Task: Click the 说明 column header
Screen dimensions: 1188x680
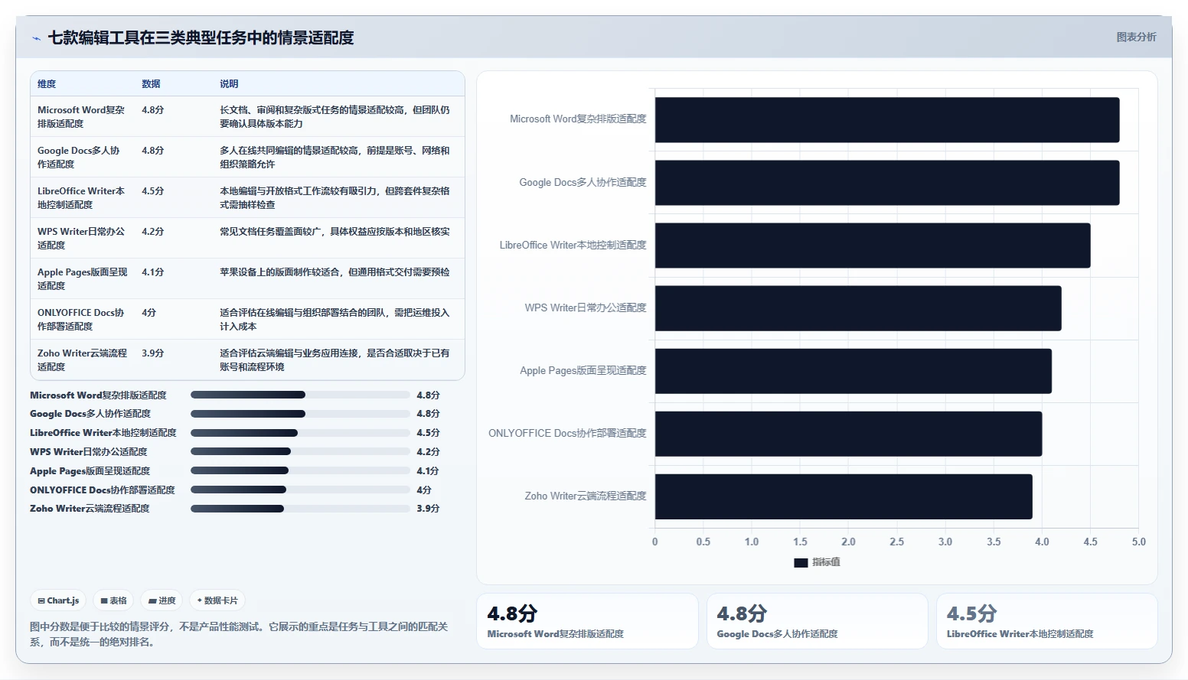Action: pos(229,84)
